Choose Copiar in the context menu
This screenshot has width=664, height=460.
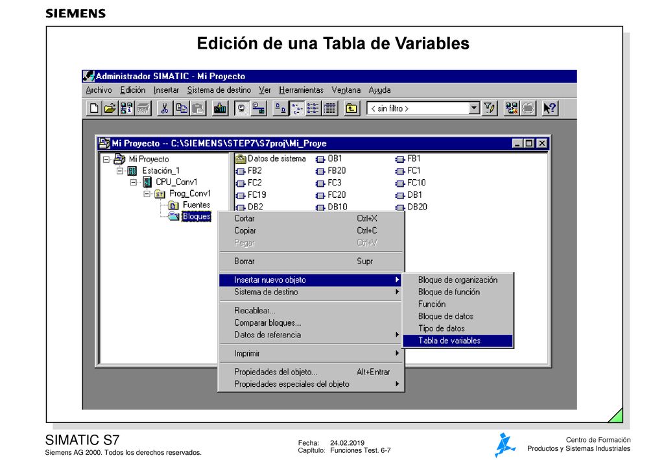(311, 231)
